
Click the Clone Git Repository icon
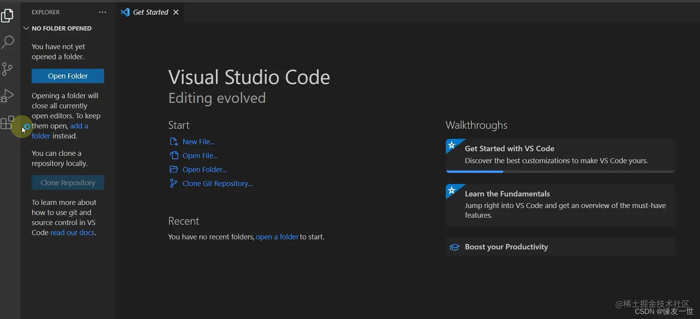tap(174, 183)
